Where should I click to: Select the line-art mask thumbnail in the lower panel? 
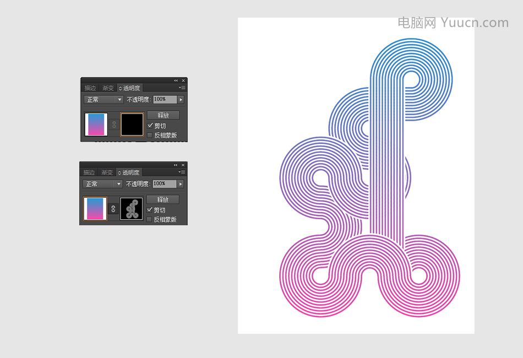132,209
